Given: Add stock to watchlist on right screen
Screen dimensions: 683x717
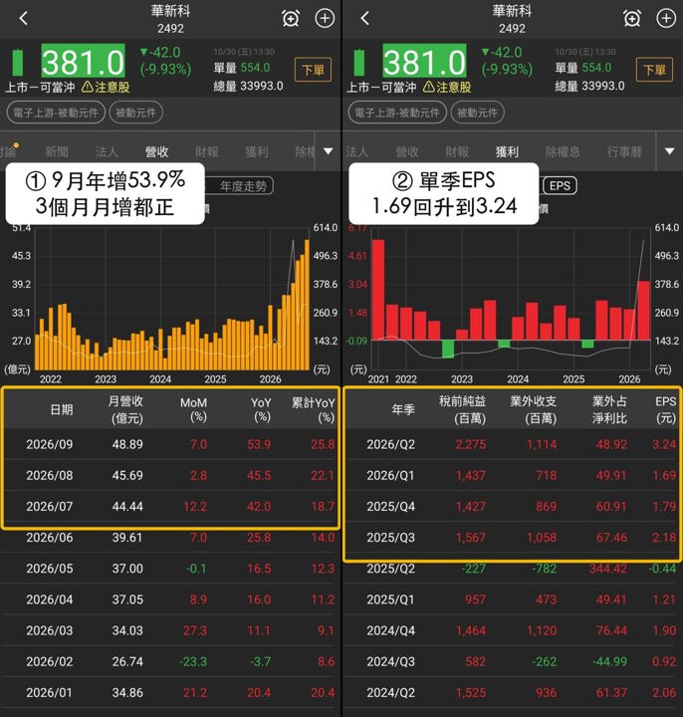Looking at the screenshot, I should 666,19.
